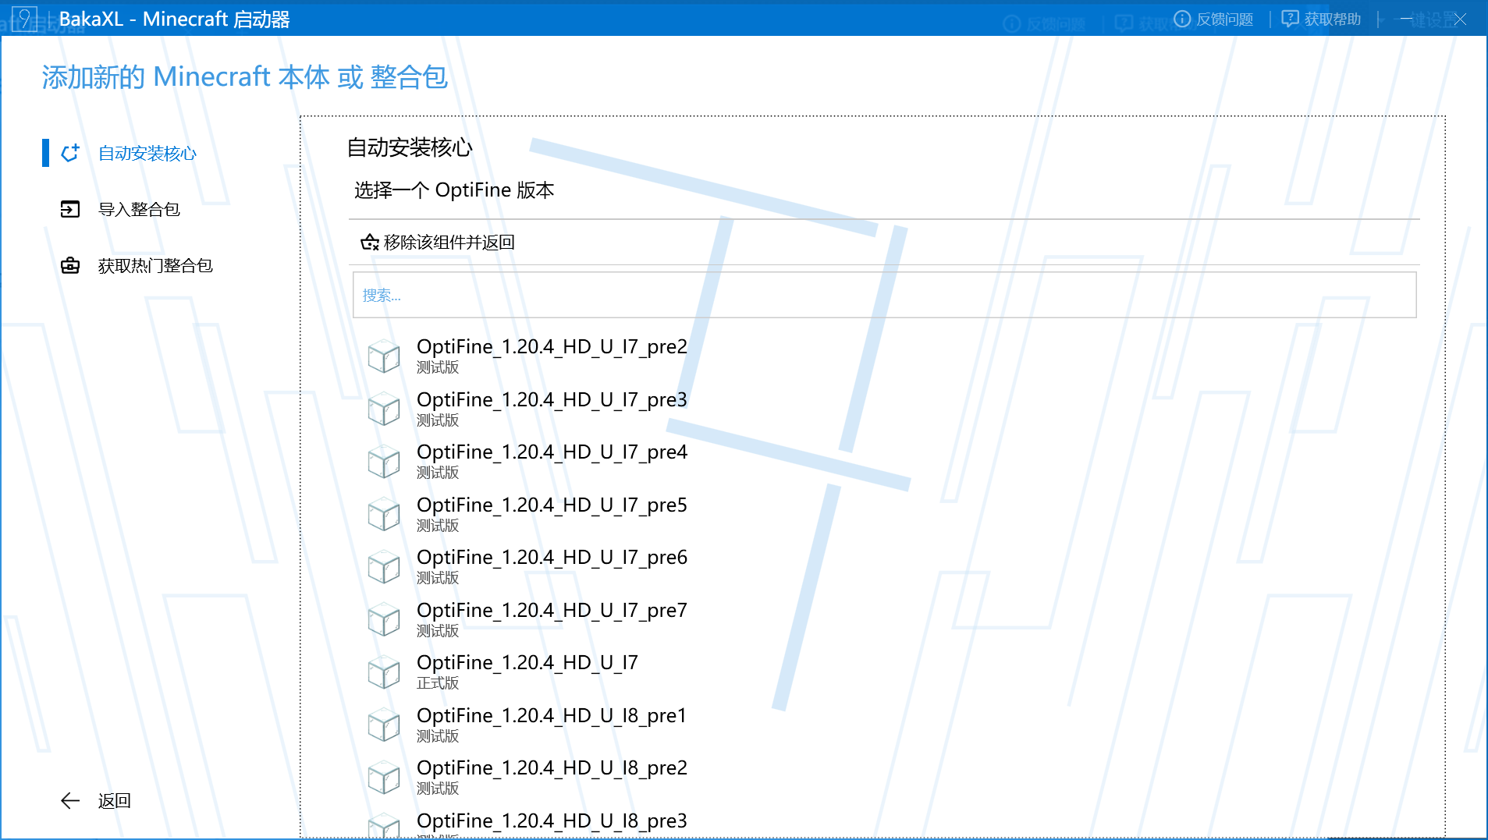This screenshot has height=840, width=1488.
Task: Click the cube icon for OptiFine 1.20.4_HD_U_I7 release
Action: 384,672
